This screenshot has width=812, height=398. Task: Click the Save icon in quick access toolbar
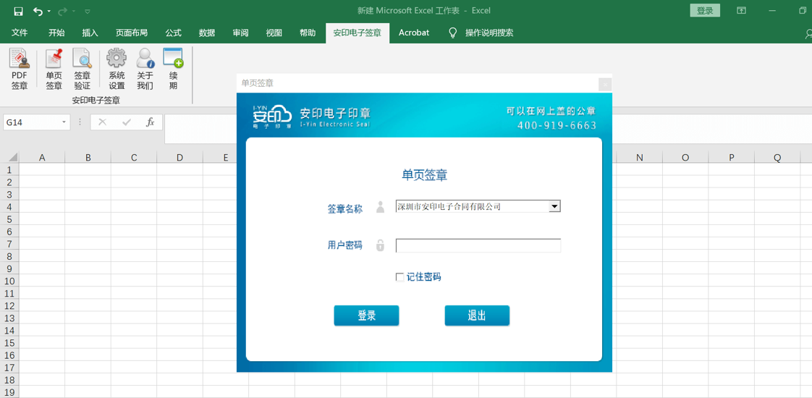point(18,11)
